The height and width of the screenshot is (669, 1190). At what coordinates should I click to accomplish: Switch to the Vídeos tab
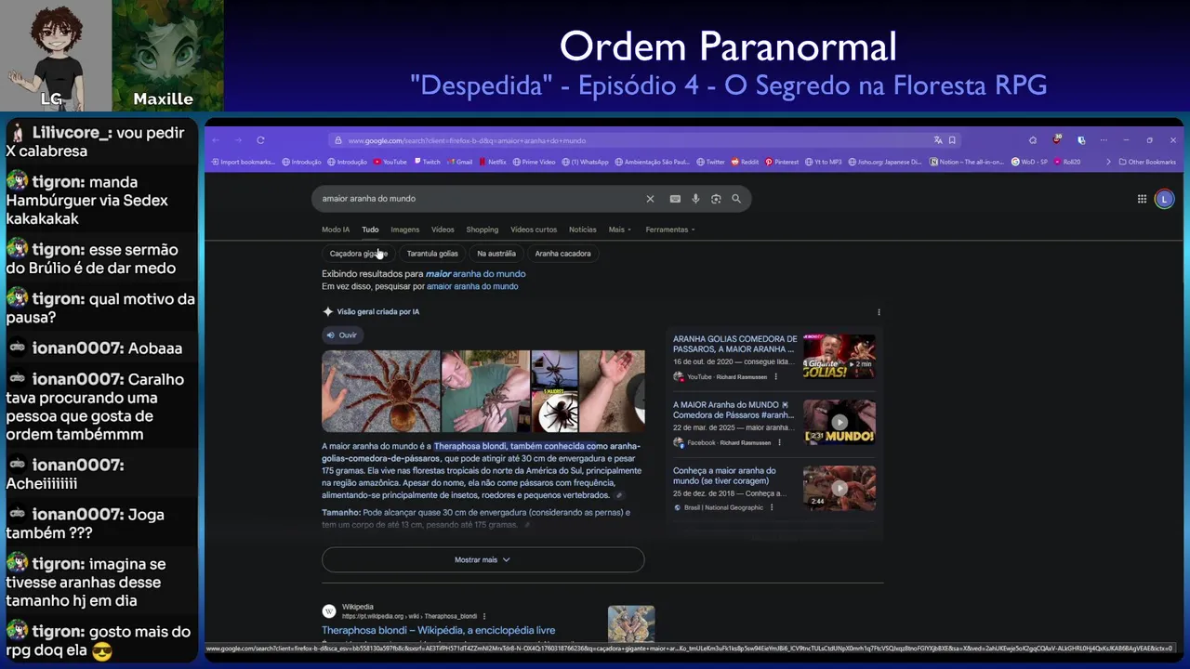click(443, 230)
